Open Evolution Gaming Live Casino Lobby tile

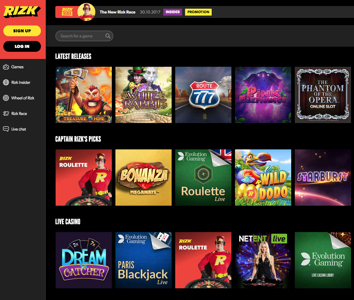click(x=323, y=260)
